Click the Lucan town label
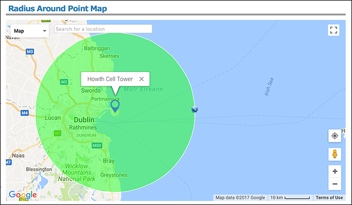The image size is (352, 205). [53, 118]
